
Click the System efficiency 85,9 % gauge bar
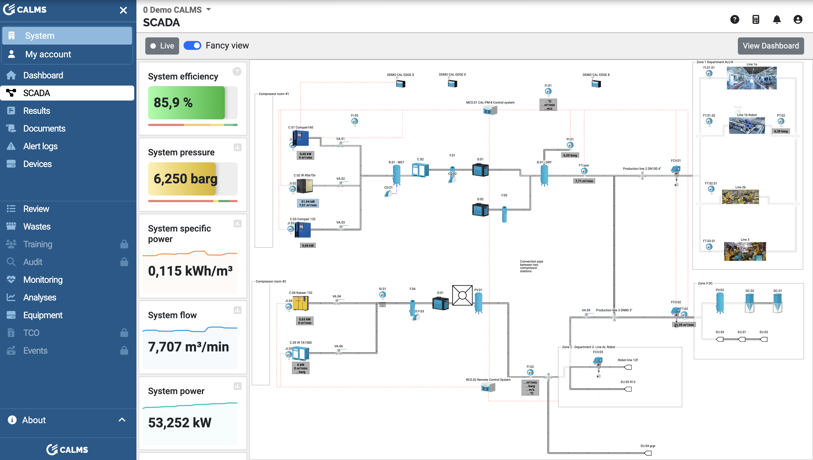tap(193, 103)
